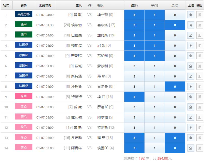Screen dimensions: 205x163
Task: Click the 比赛时间 column header
Action: (45, 5)
